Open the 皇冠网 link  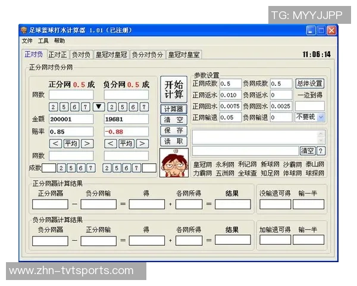pos(202,164)
